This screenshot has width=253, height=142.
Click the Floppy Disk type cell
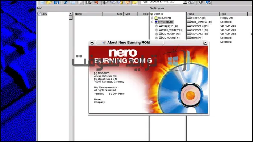pos(227,18)
